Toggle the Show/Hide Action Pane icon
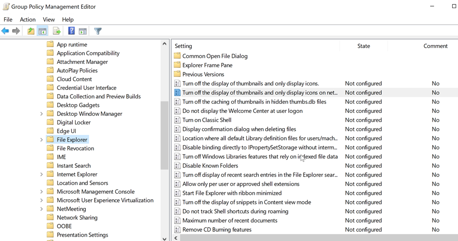The width and height of the screenshot is (458, 241). 83,31
